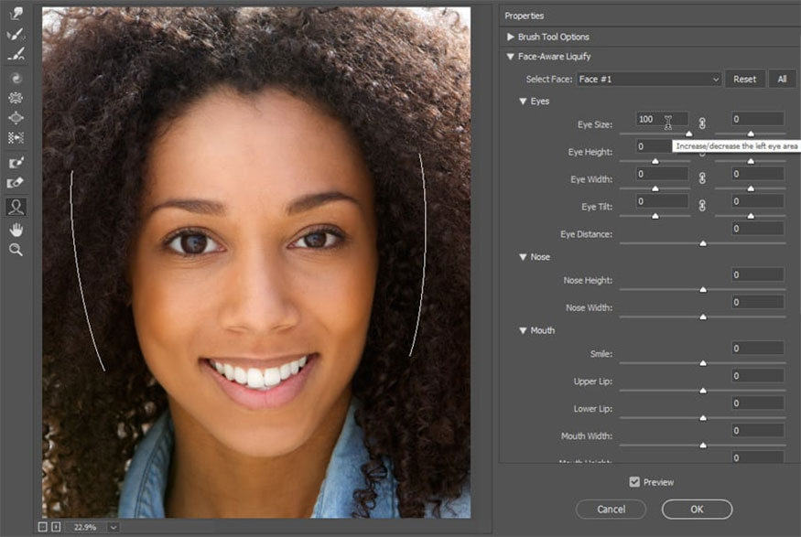Select the Pucker tool

15,99
